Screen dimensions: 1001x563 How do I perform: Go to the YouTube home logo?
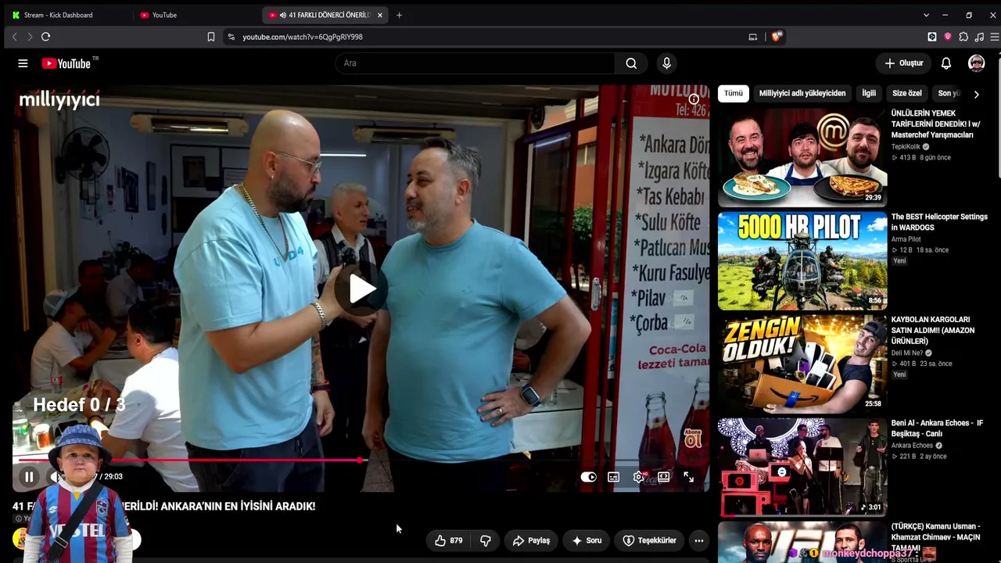pyautogui.click(x=66, y=63)
